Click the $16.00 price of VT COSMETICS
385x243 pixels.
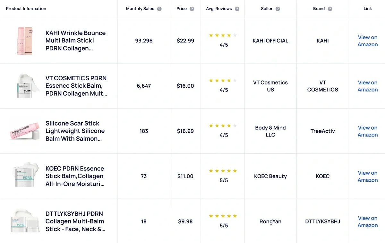(185, 86)
